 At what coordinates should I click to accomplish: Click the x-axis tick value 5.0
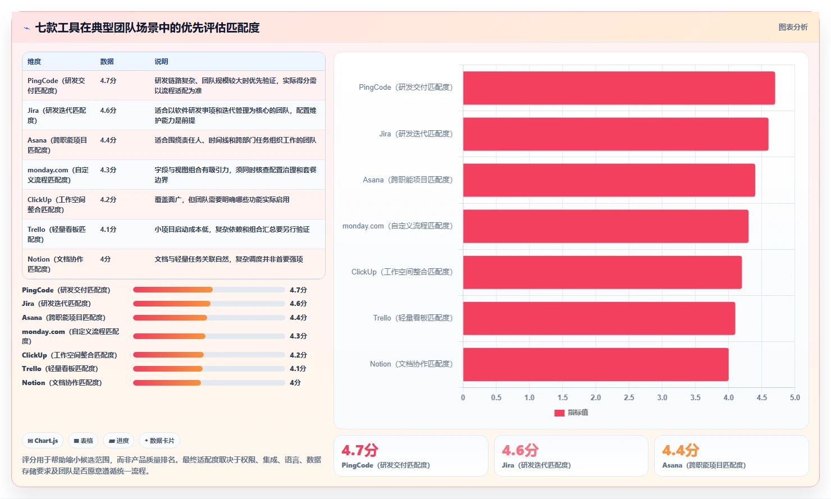(795, 397)
